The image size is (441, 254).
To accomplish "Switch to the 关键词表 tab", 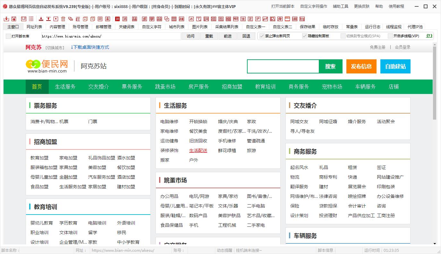I will [127, 27].
